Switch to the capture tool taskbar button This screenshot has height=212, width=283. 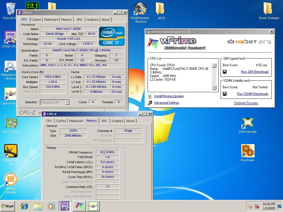pos(93,206)
